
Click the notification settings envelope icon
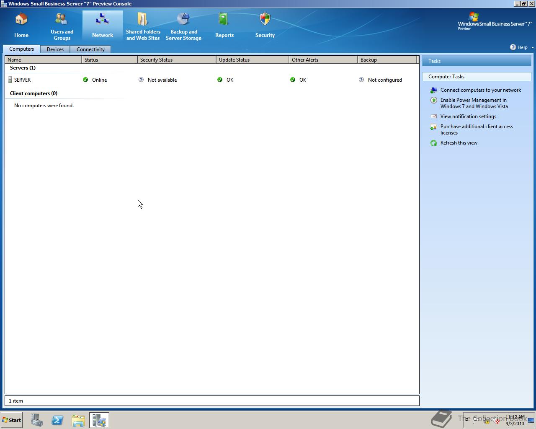pyautogui.click(x=434, y=116)
